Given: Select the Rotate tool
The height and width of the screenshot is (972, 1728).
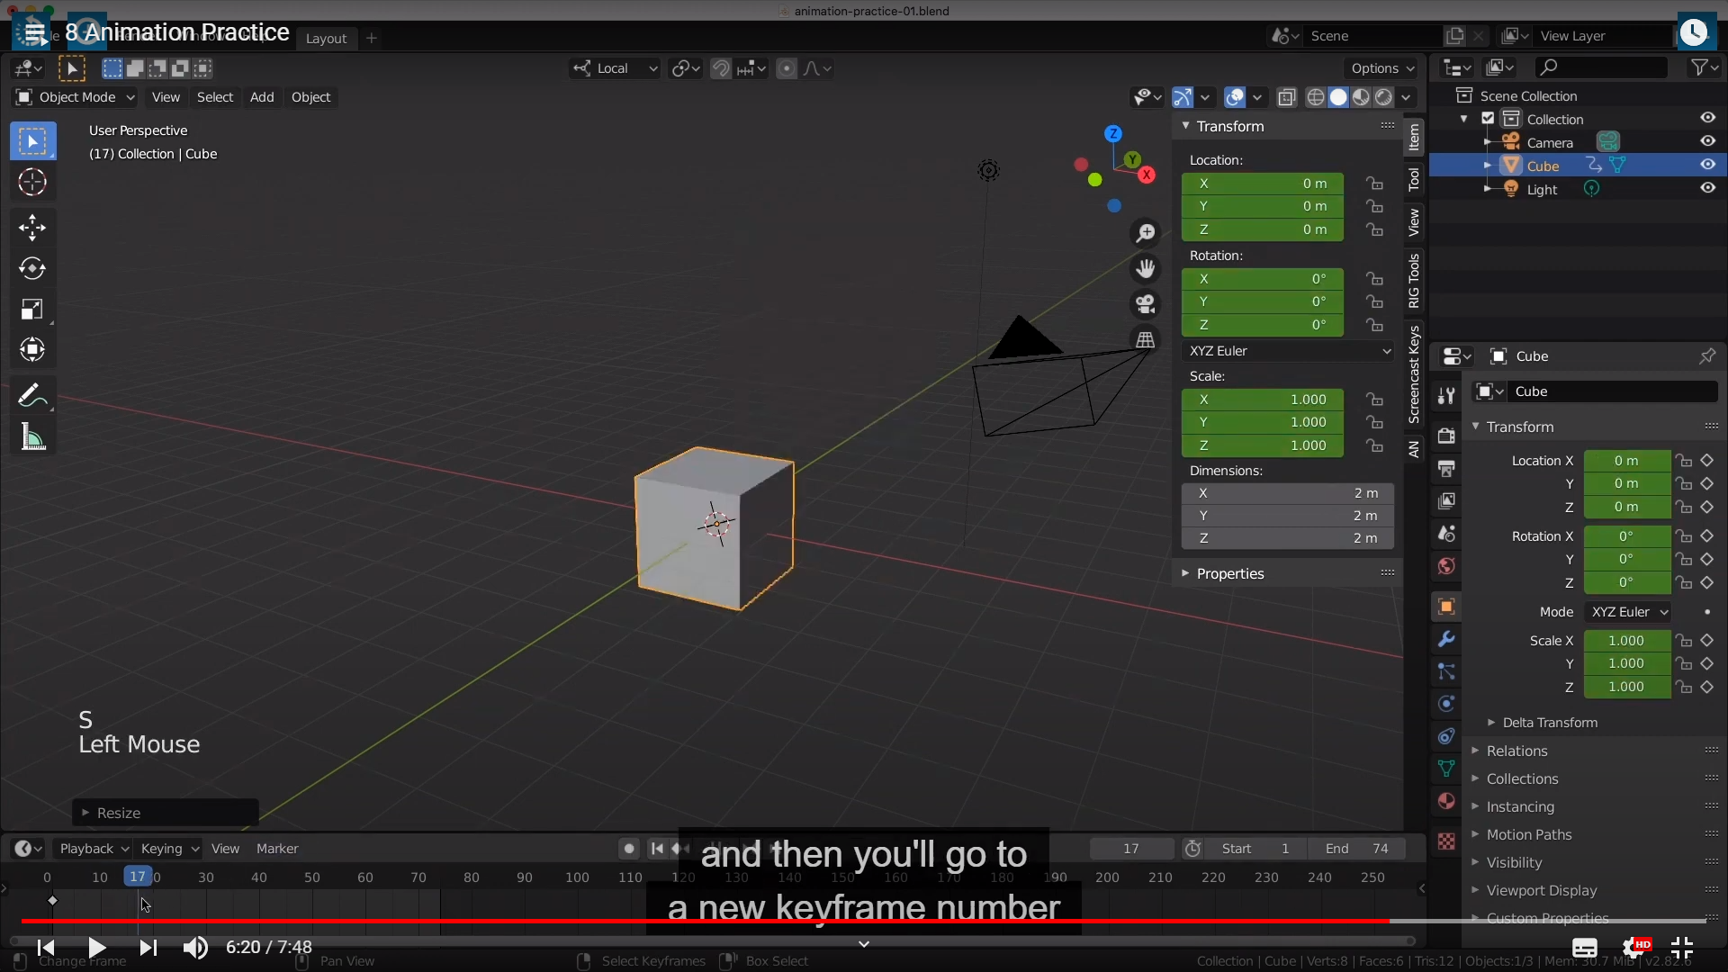Looking at the screenshot, I should (x=32, y=268).
